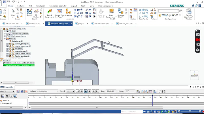The height and width of the screenshot is (114, 204).
Task: Hide tractor boom.par:1 via its checkbox
Action: pos(7,46)
